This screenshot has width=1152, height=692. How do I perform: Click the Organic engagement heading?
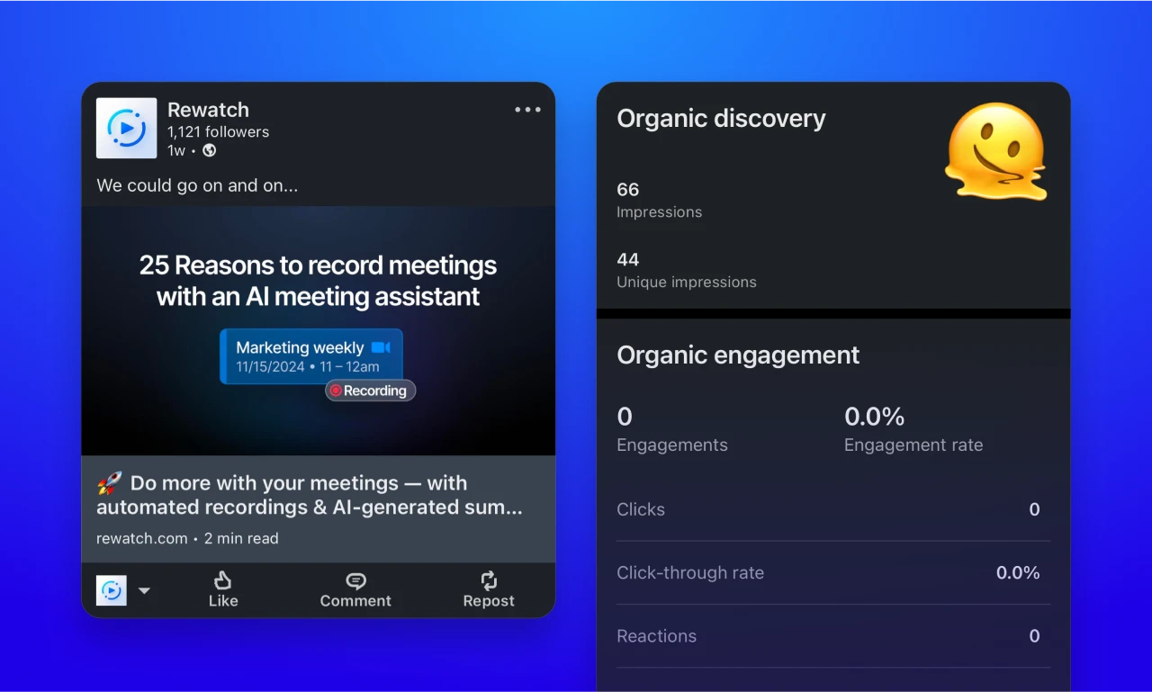click(738, 355)
